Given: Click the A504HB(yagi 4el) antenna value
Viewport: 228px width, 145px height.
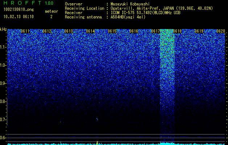Looking at the screenshot, I should click(x=128, y=17).
